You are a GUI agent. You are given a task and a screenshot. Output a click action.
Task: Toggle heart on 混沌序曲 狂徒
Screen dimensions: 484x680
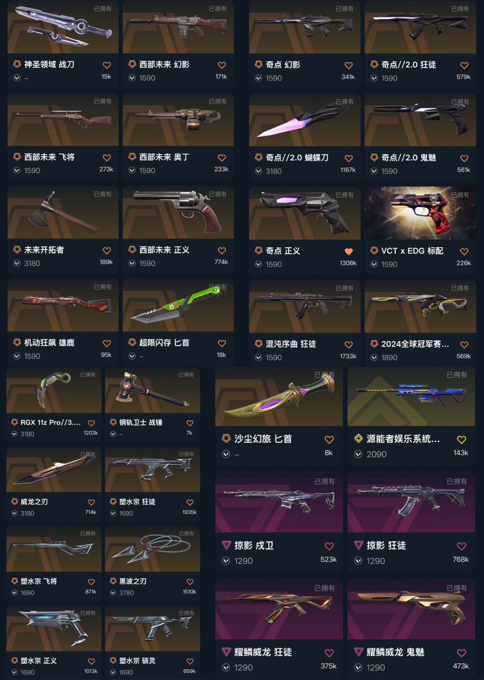[349, 345]
